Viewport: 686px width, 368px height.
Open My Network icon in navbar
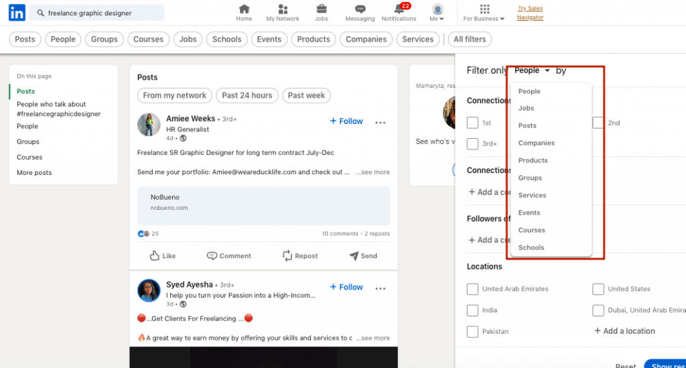tap(283, 9)
